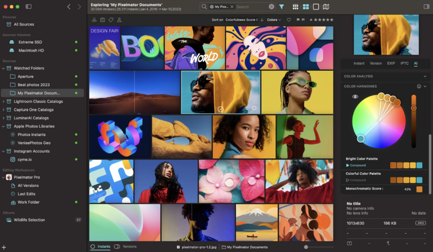
Task: Click the magnifier search icon
Action: click(204, 7)
